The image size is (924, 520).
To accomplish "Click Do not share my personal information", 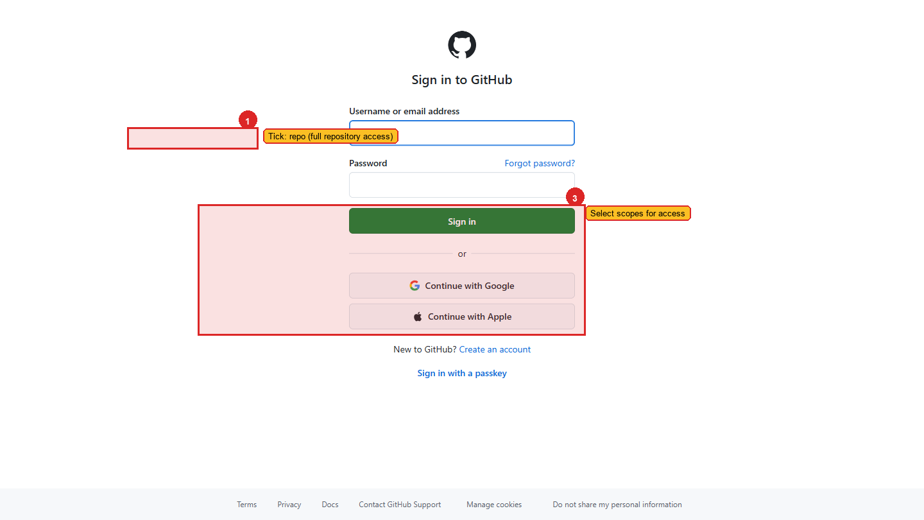I will coord(617,505).
